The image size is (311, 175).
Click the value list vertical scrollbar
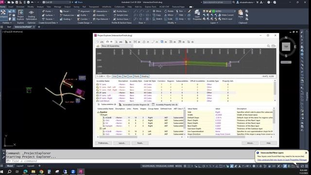point(274,122)
